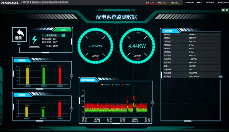Open the 实时告警 bell alerts
The height and width of the screenshot is (132, 229).
coord(189,3)
